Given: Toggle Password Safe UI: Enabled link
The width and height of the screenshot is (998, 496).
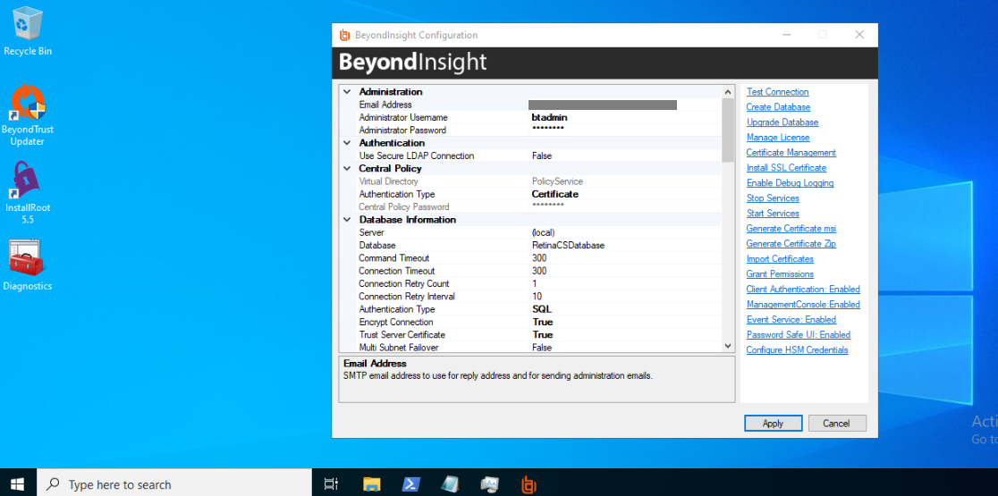Looking at the screenshot, I should [799, 334].
